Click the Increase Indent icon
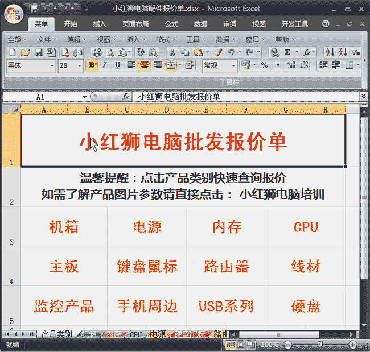 pos(336,65)
